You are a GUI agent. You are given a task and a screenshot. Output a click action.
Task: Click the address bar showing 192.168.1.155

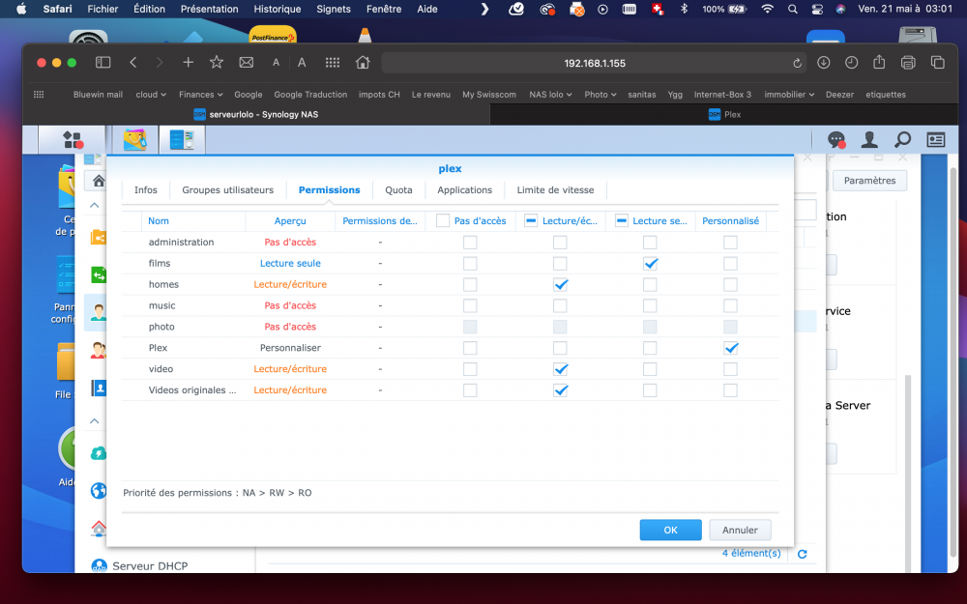594,63
